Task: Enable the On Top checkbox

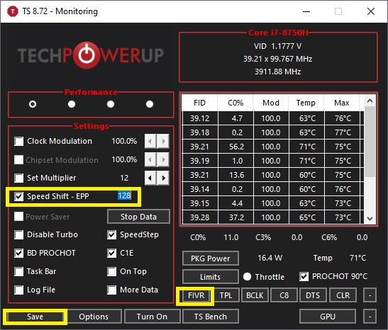Action: (112, 271)
